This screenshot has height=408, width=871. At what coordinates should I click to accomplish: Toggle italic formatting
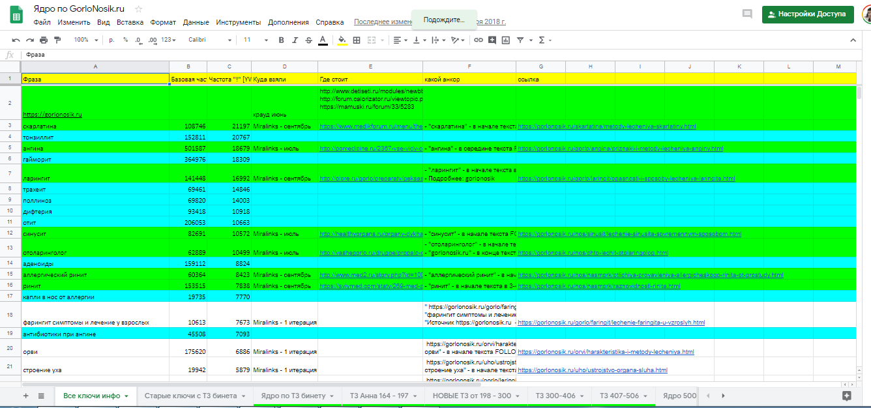pyautogui.click(x=295, y=40)
